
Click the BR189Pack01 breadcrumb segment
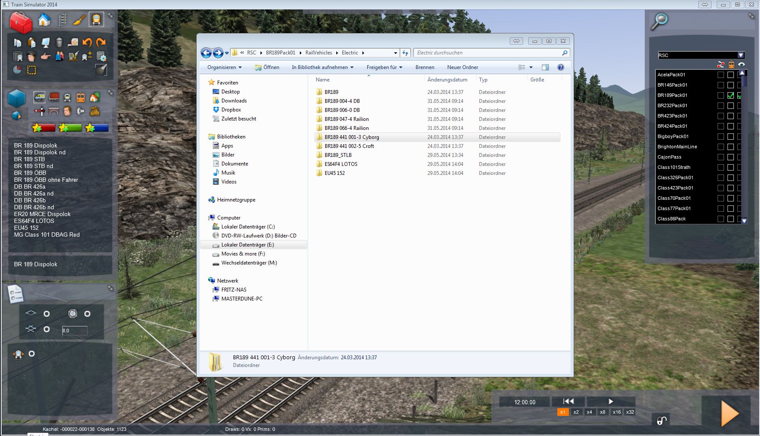tap(281, 53)
